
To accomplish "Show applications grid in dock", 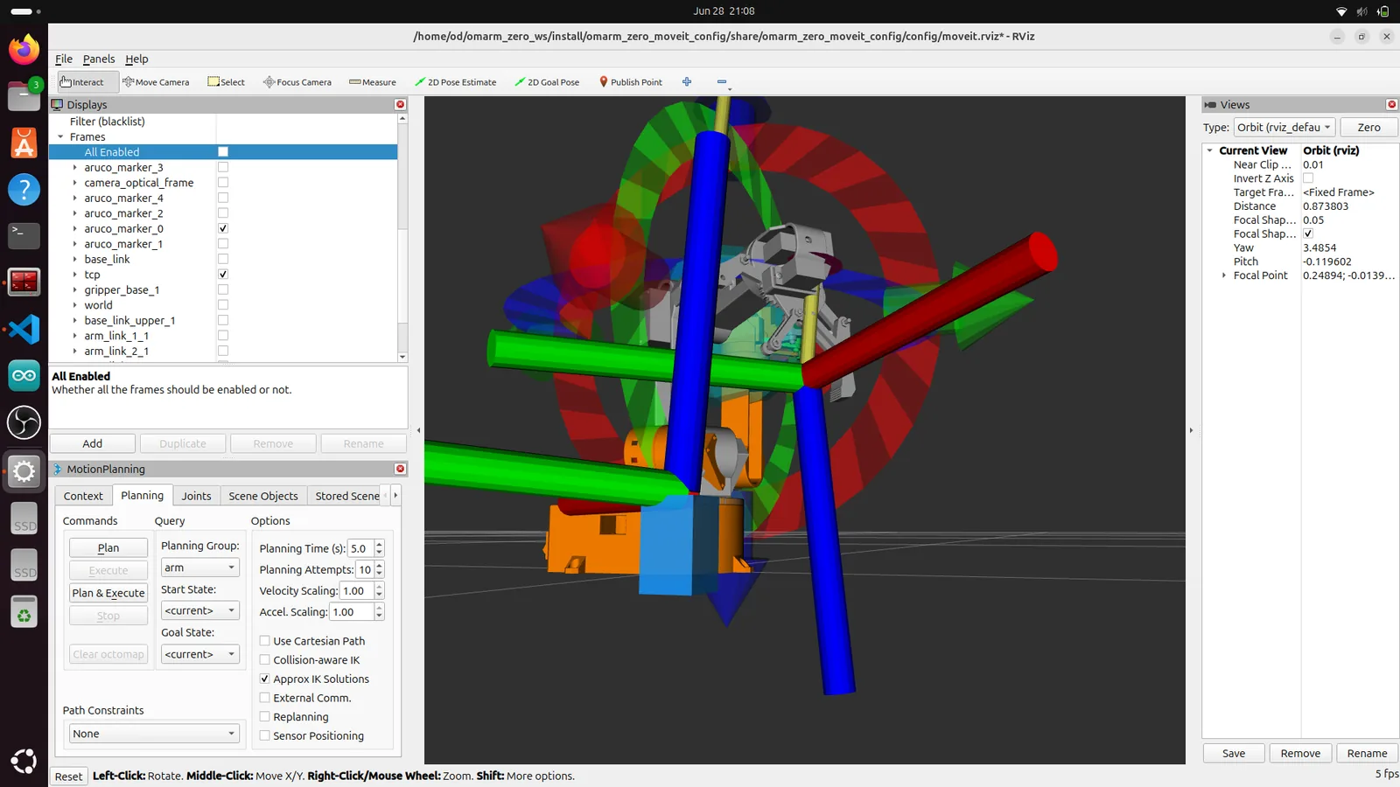I will (24, 761).
